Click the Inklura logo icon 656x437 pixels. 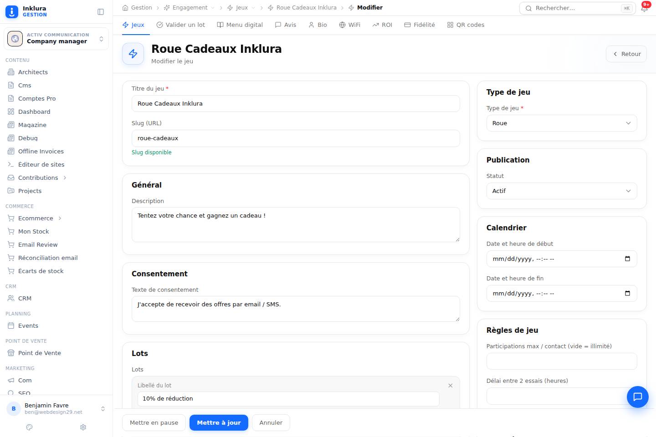click(x=12, y=11)
